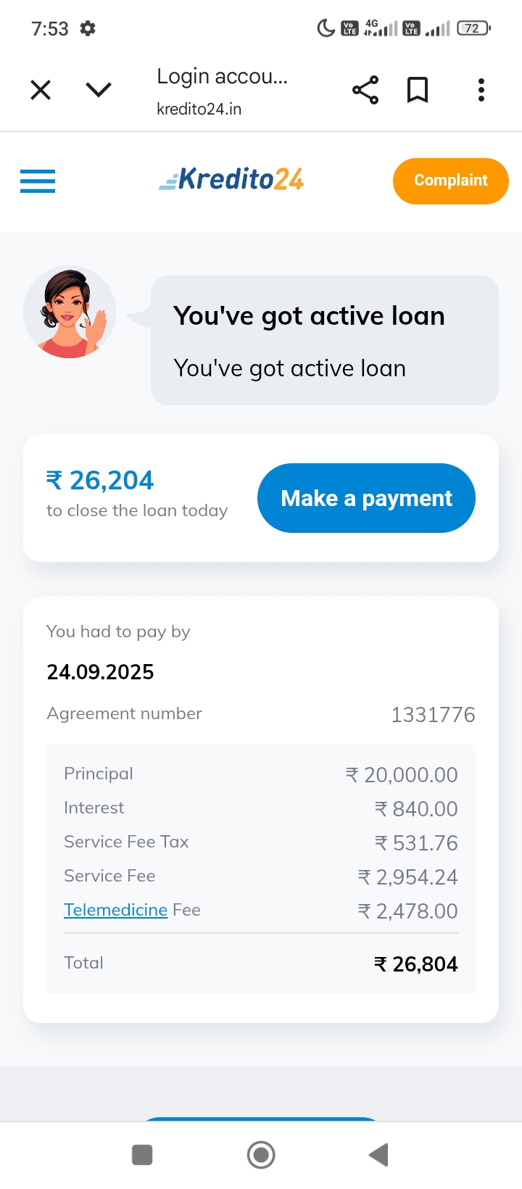Screen dimensions: 522x1189
Task: Select the agreement number 1331776
Action: tap(433, 715)
